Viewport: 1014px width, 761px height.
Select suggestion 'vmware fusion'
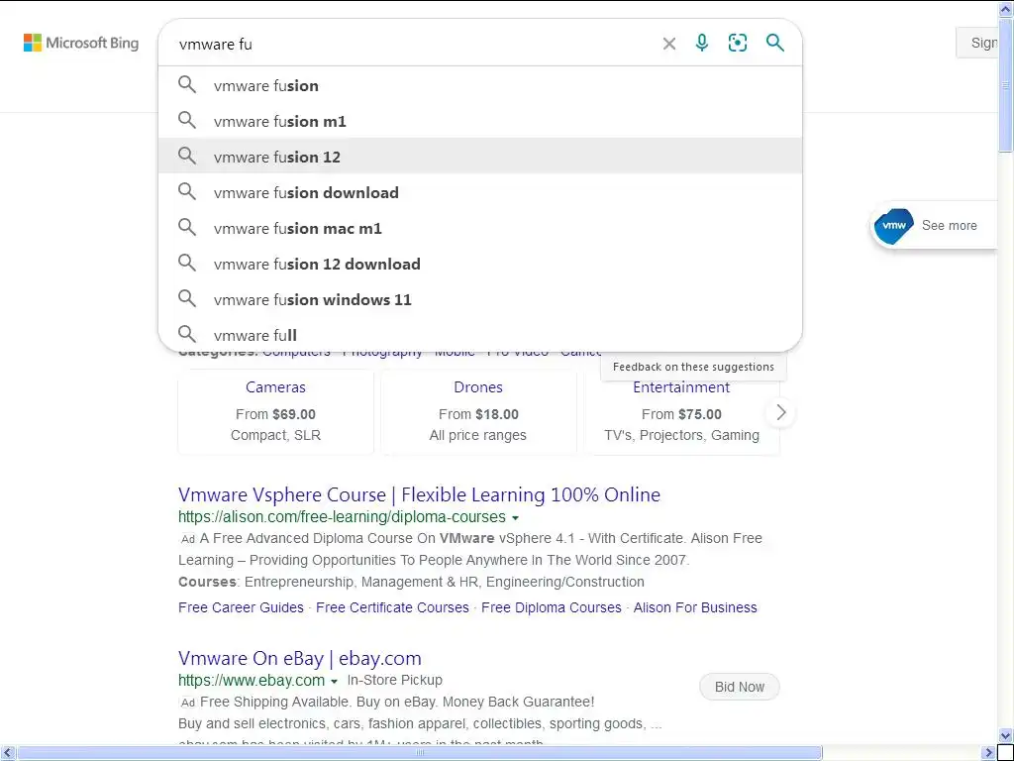(480, 85)
